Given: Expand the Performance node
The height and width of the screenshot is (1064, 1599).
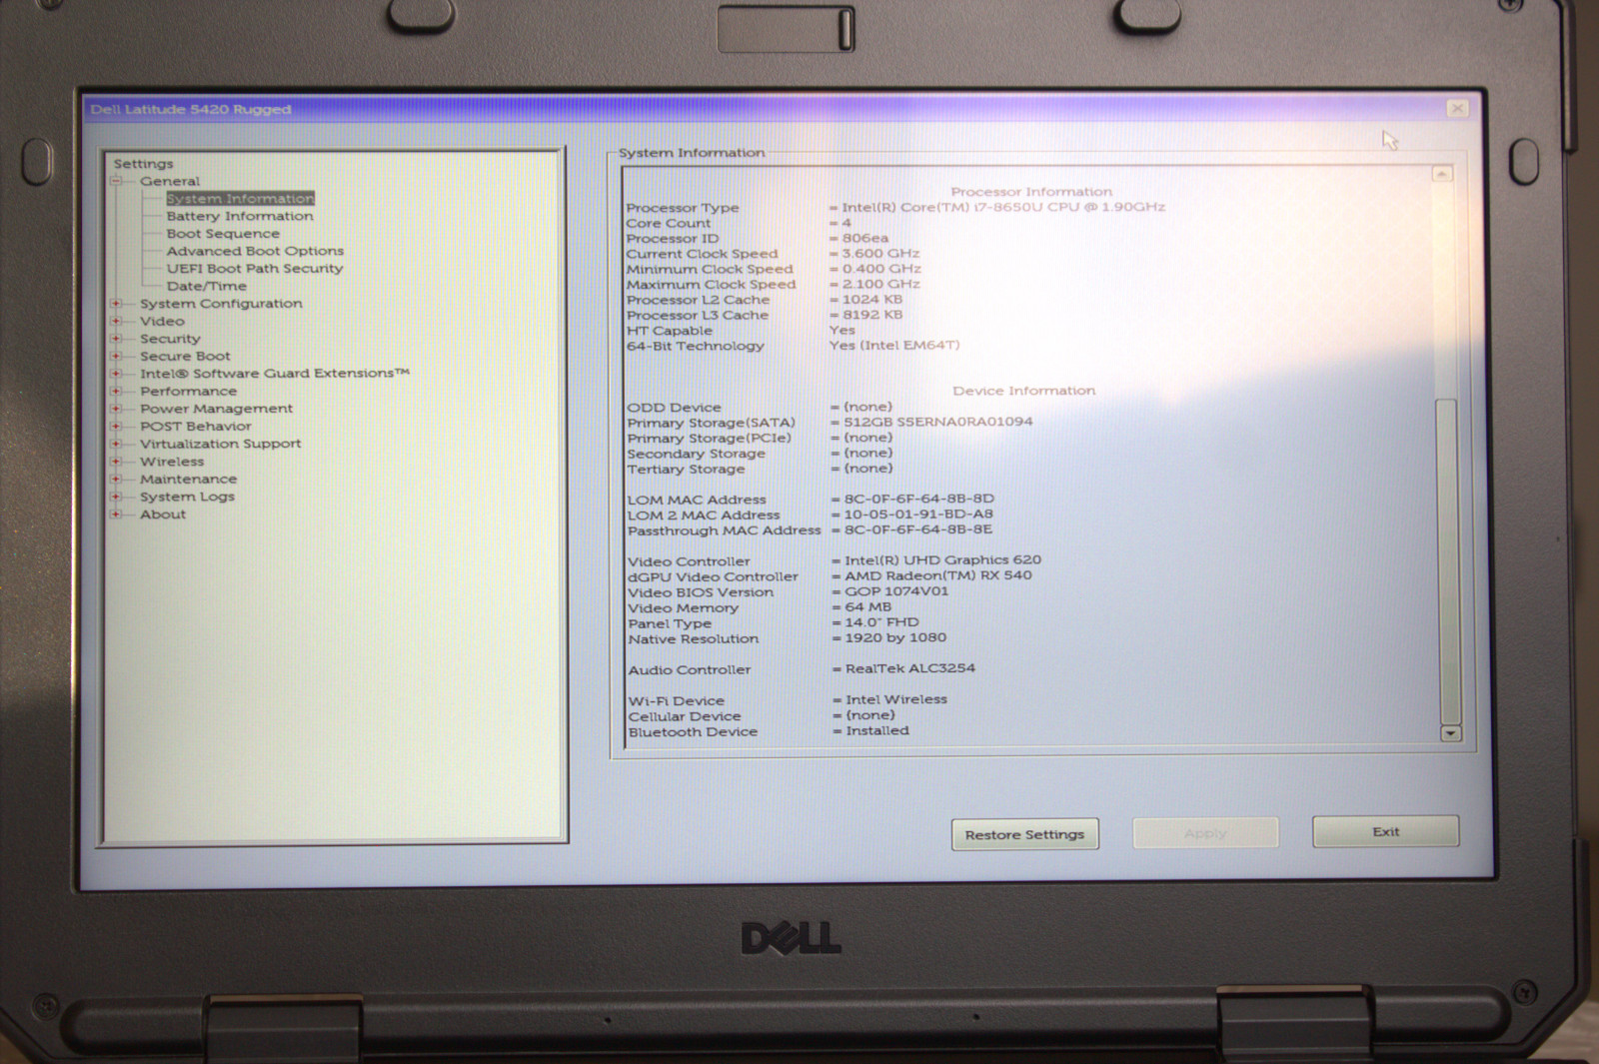Looking at the screenshot, I should (x=116, y=391).
